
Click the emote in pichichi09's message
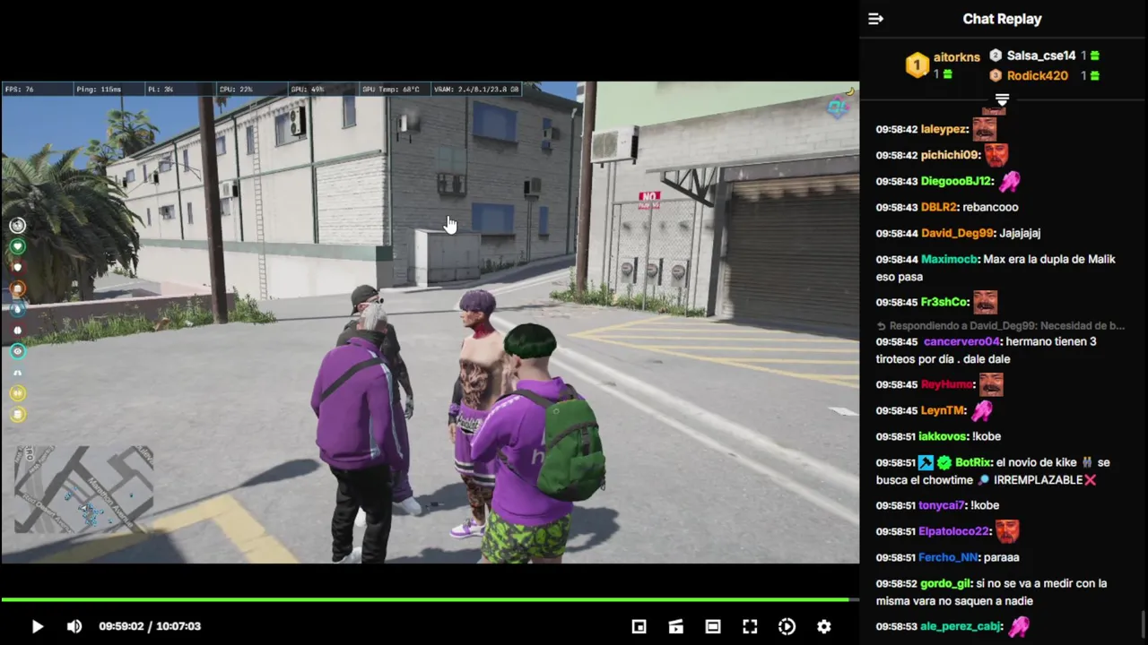tap(996, 155)
